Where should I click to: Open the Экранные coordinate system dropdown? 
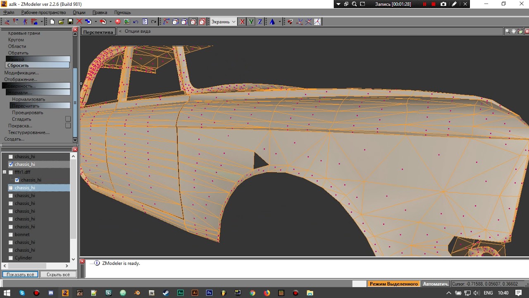click(224, 22)
